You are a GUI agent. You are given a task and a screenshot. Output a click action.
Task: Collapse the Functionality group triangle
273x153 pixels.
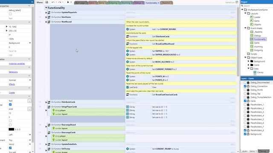46,8
